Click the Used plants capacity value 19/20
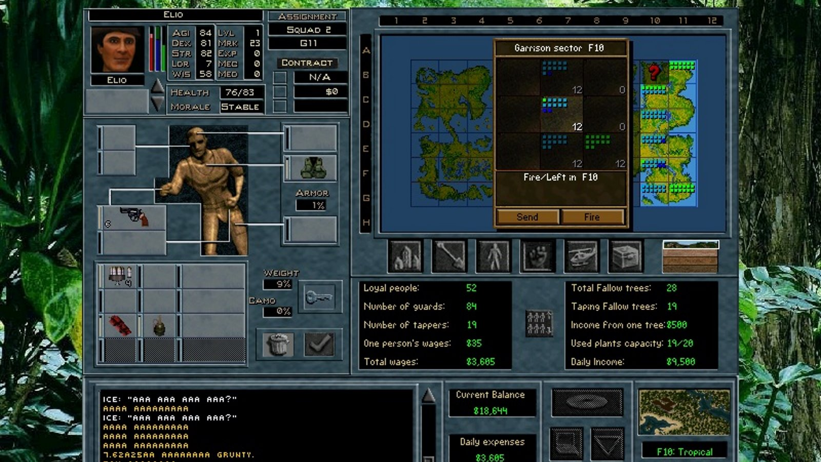Viewport: 821px width, 462px height. pos(680,344)
